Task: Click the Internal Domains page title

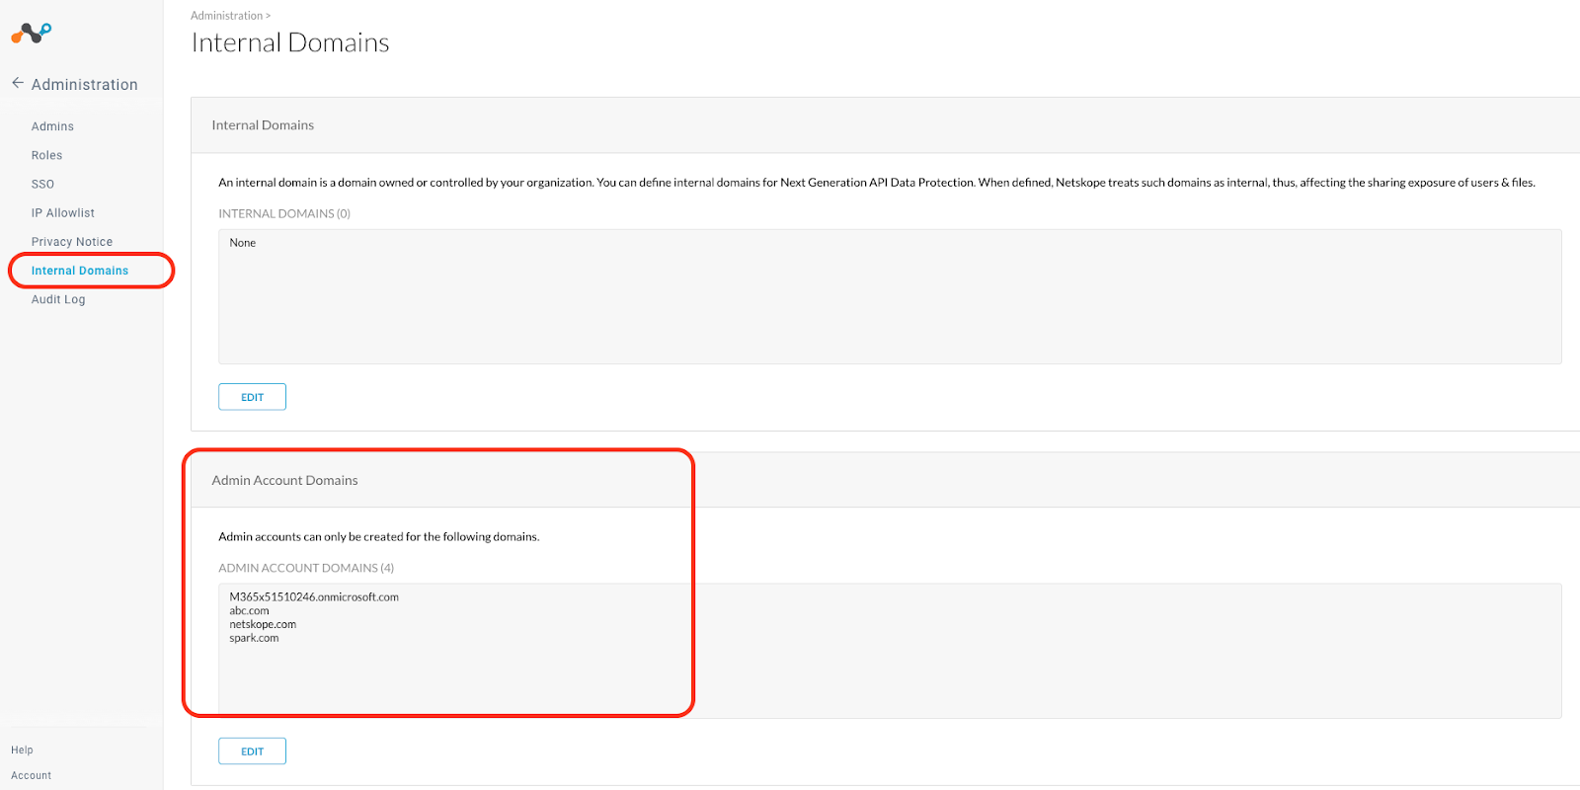Action: point(290,42)
